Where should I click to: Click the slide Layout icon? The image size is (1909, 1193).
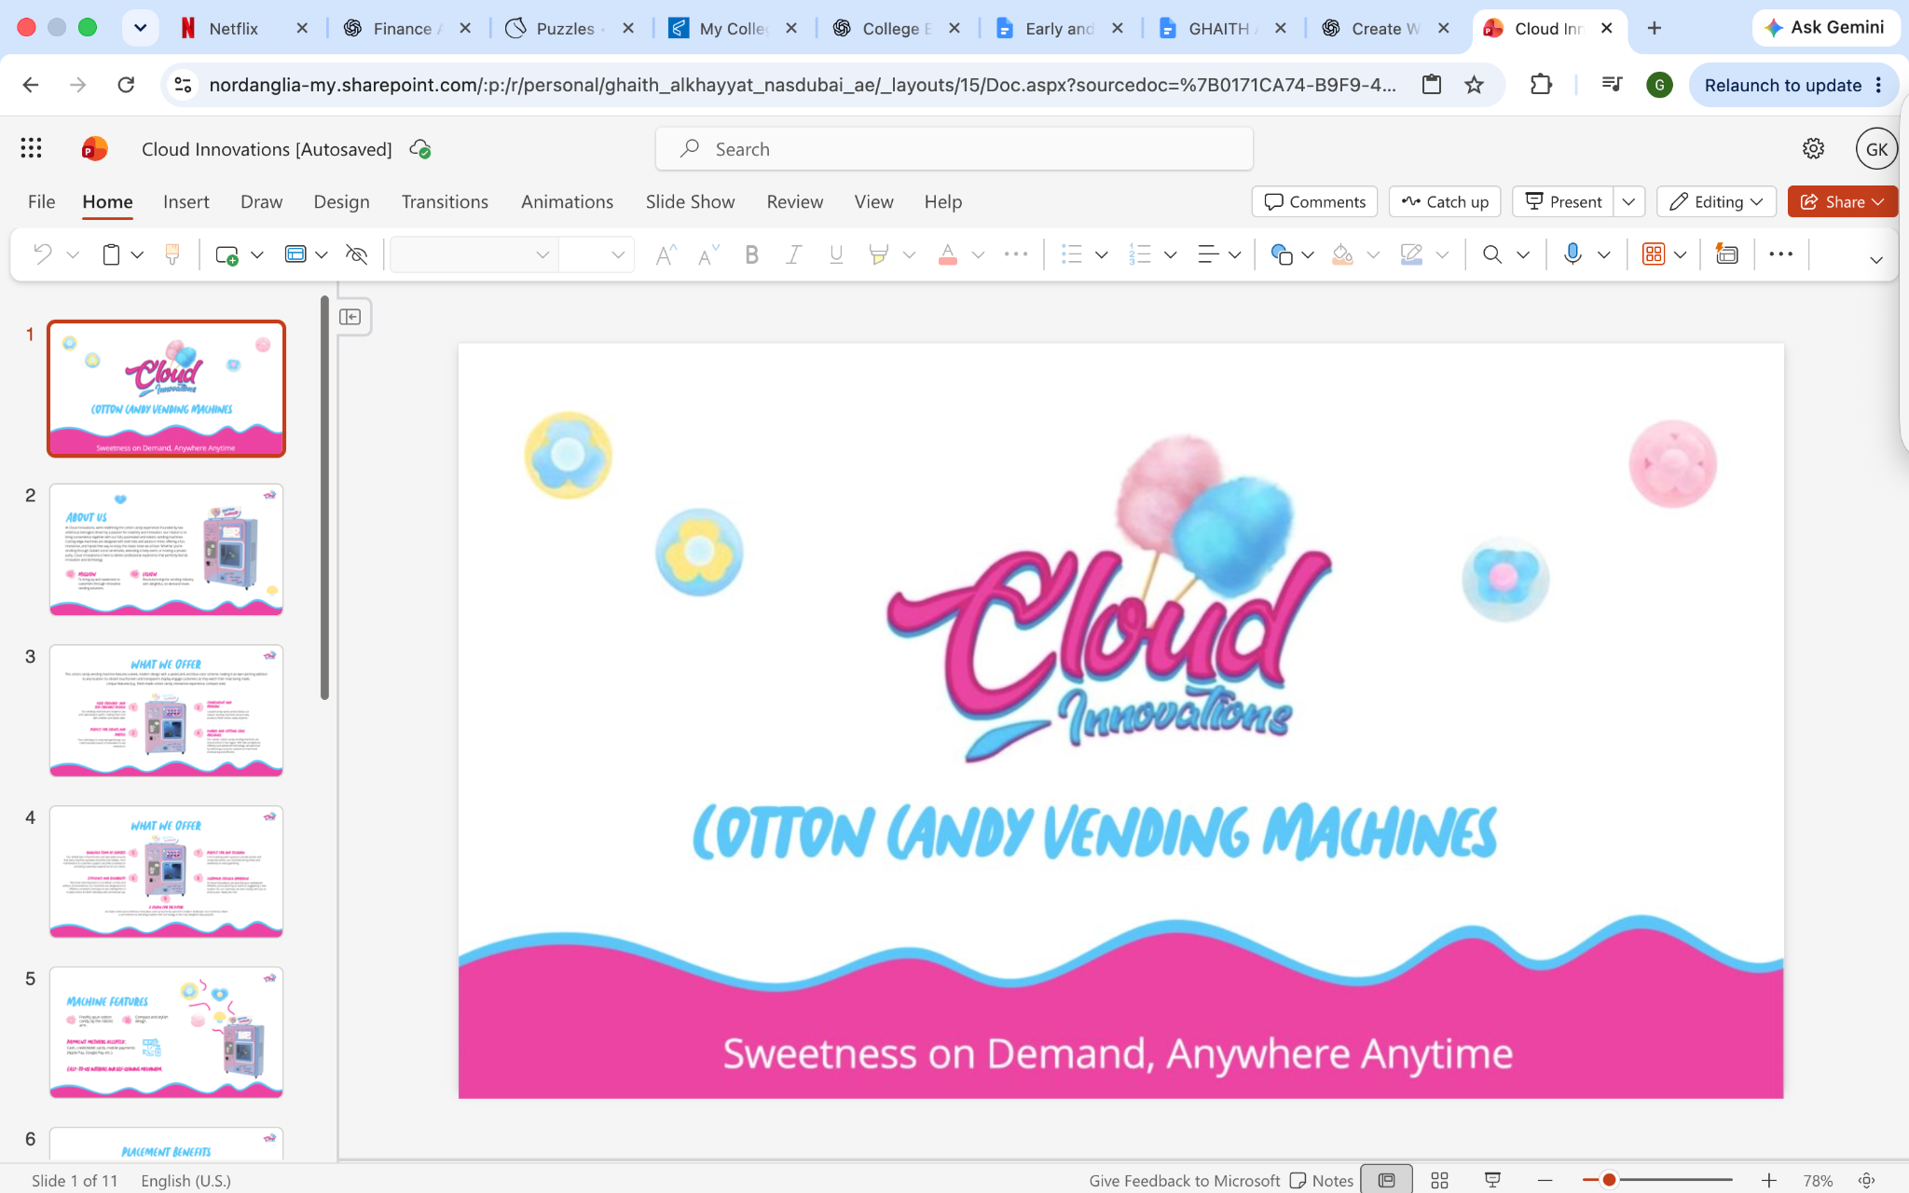(x=295, y=254)
